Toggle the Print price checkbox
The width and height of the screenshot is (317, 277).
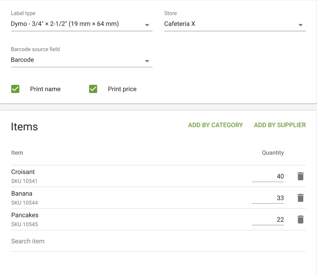point(93,89)
